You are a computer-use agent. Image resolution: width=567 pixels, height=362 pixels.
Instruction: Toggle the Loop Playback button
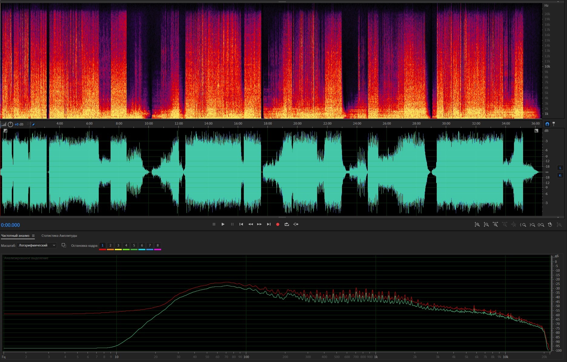click(x=287, y=224)
